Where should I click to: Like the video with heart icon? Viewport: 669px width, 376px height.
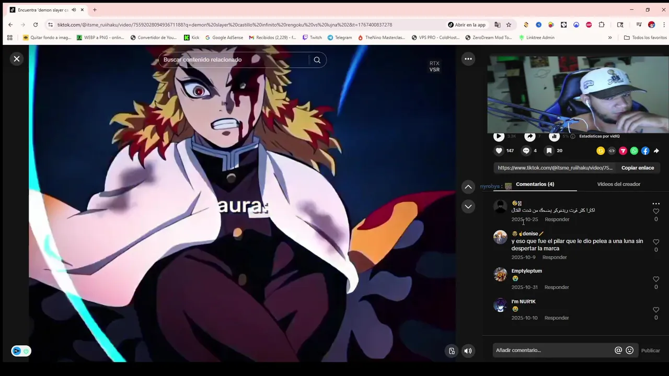(499, 150)
